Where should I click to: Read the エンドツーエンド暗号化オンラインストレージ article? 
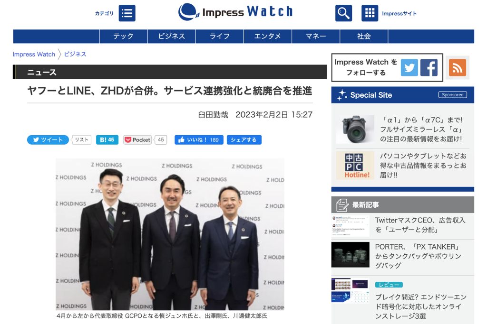[421, 306]
